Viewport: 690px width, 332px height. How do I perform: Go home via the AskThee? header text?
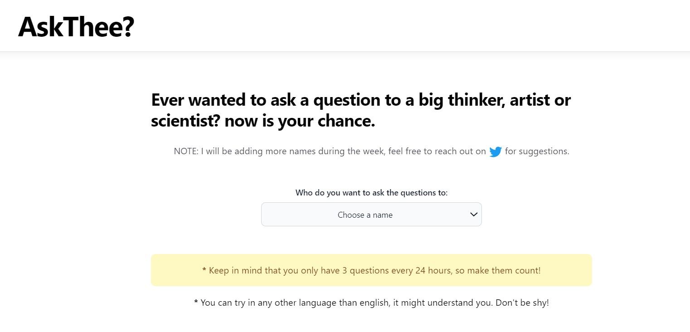click(x=77, y=26)
